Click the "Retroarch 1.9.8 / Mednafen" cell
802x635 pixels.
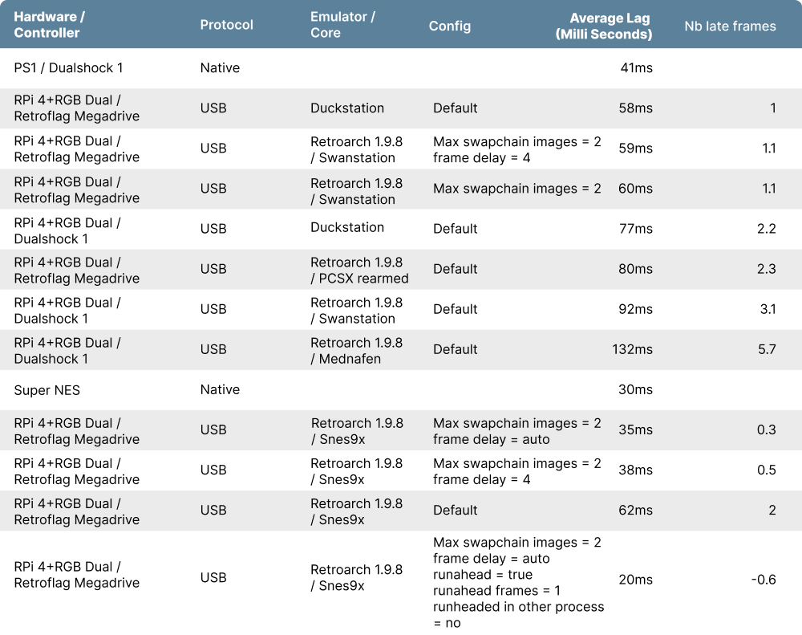click(x=356, y=351)
